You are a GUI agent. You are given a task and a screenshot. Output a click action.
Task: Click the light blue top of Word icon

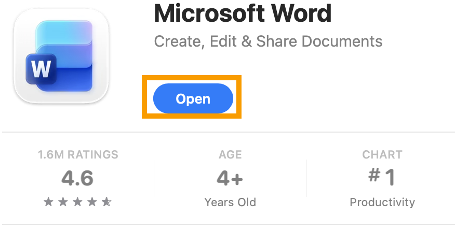click(63, 33)
